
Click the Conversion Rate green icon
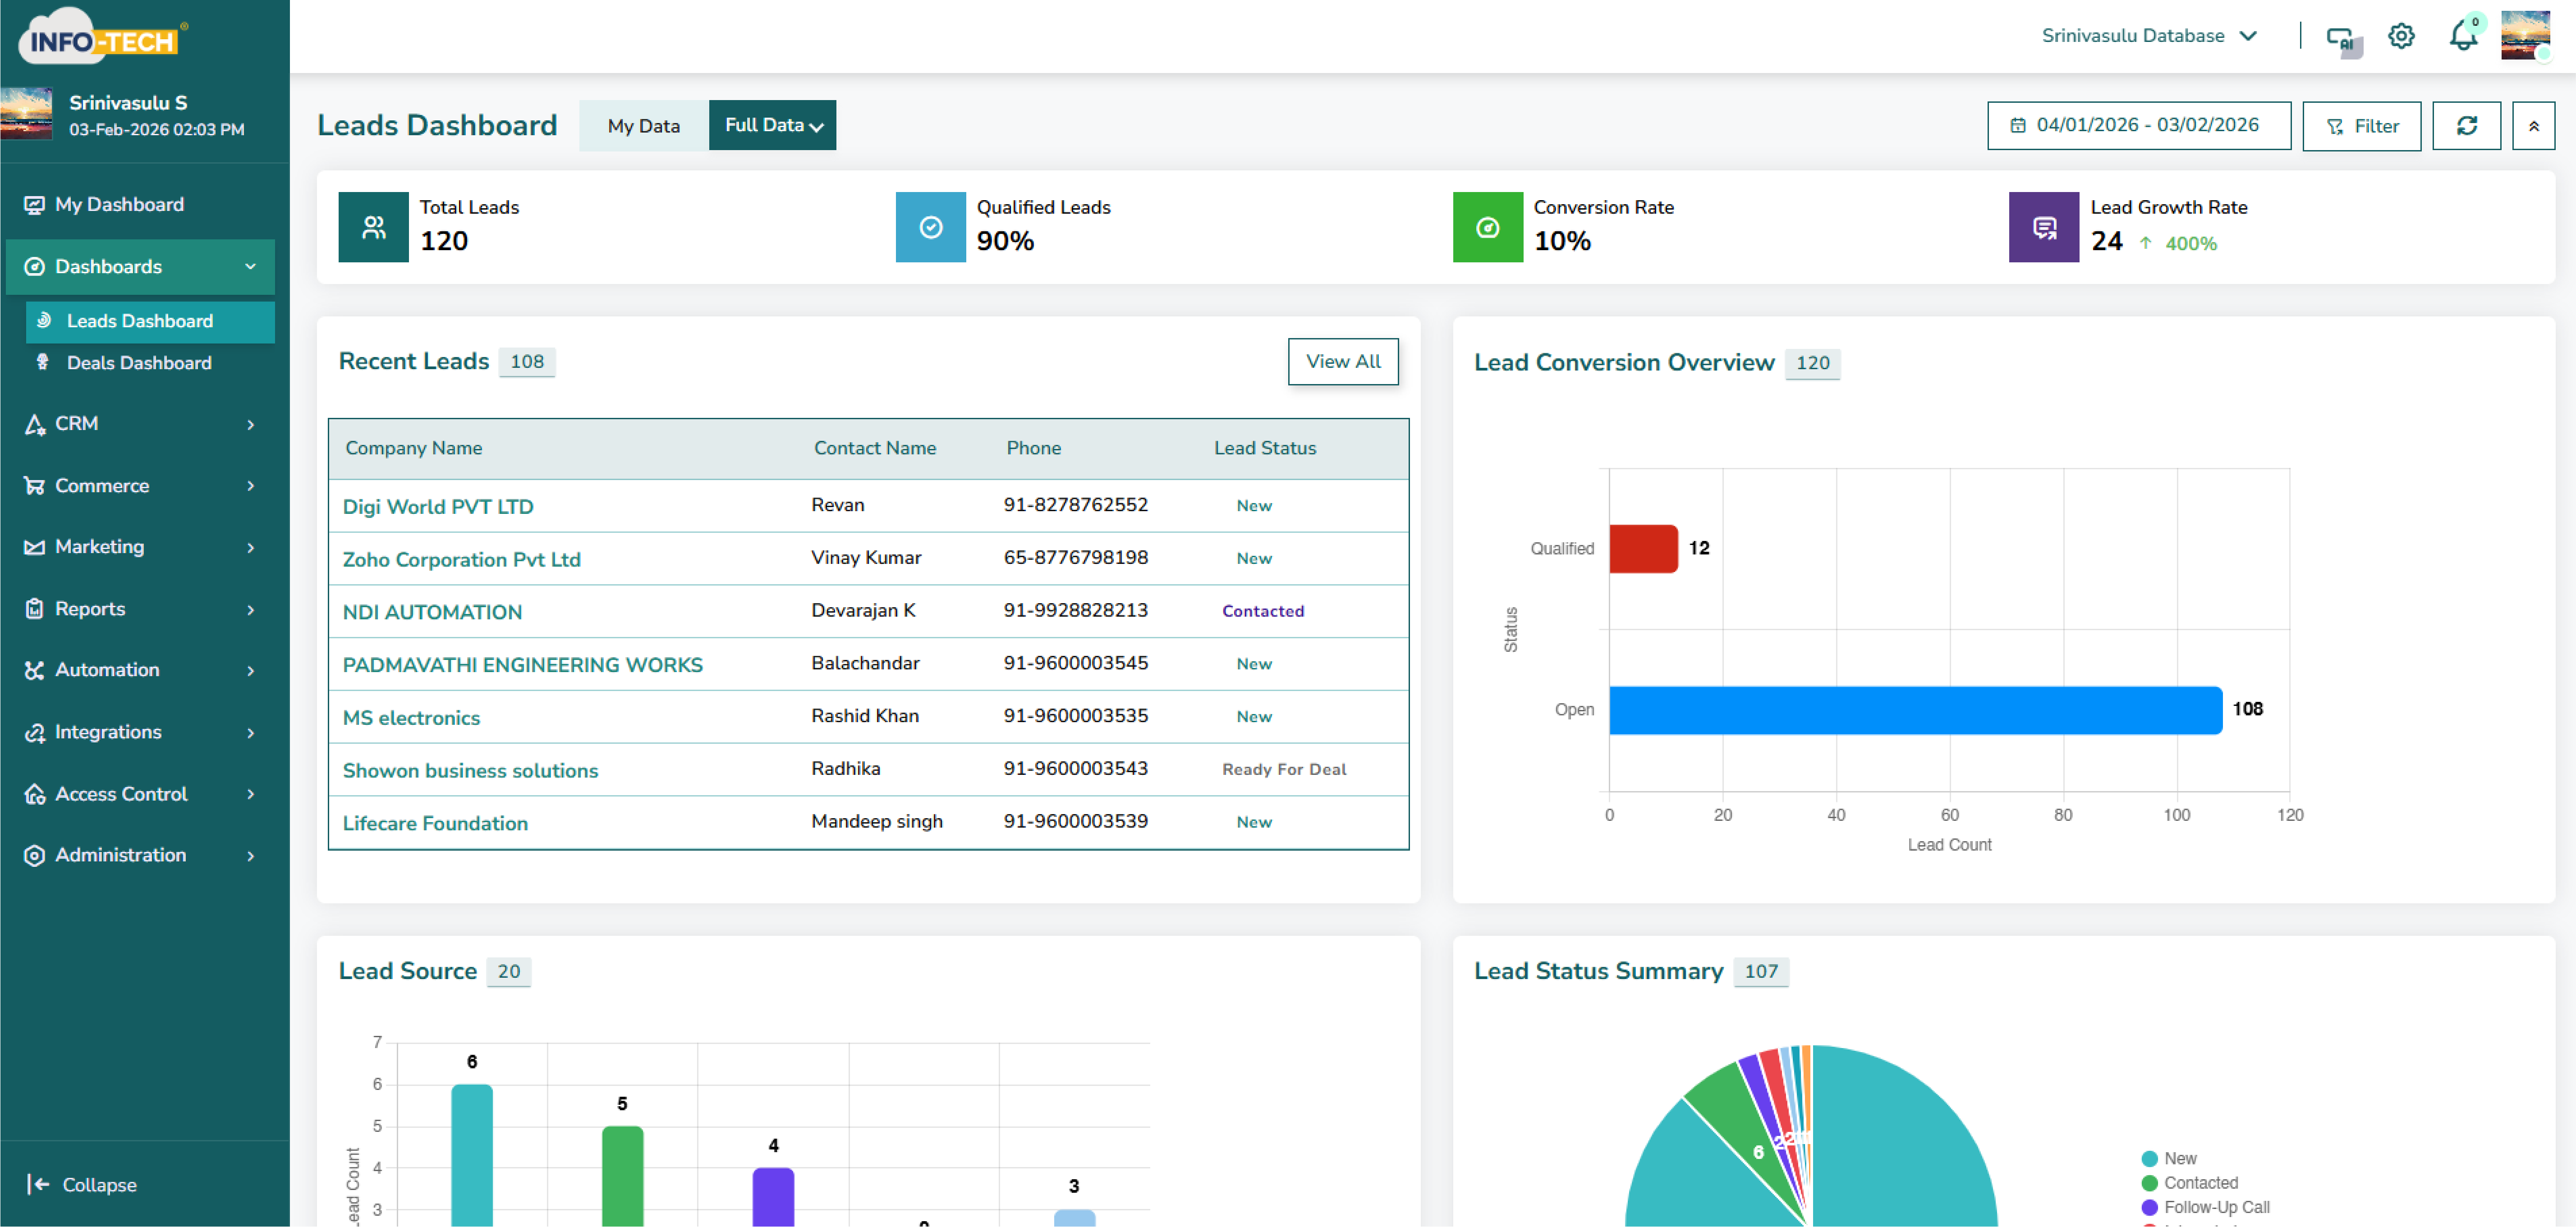click(x=1487, y=227)
